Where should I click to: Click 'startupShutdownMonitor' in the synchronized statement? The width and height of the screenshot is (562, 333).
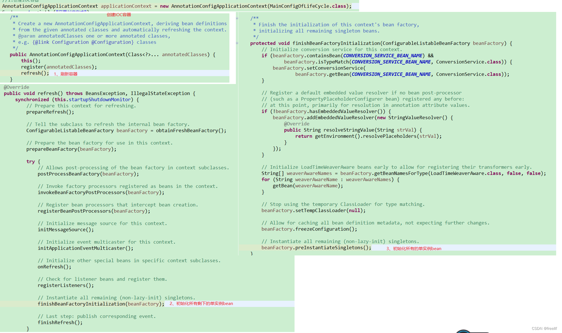[x=100, y=99]
